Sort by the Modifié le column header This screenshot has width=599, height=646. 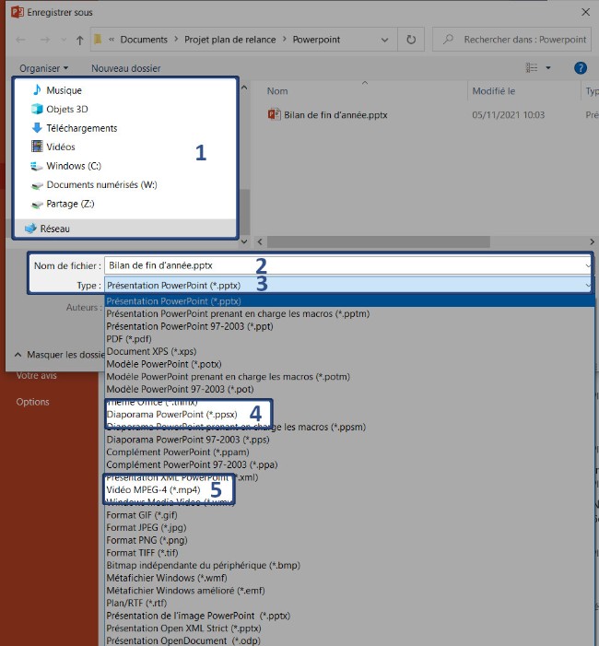click(494, 91)
